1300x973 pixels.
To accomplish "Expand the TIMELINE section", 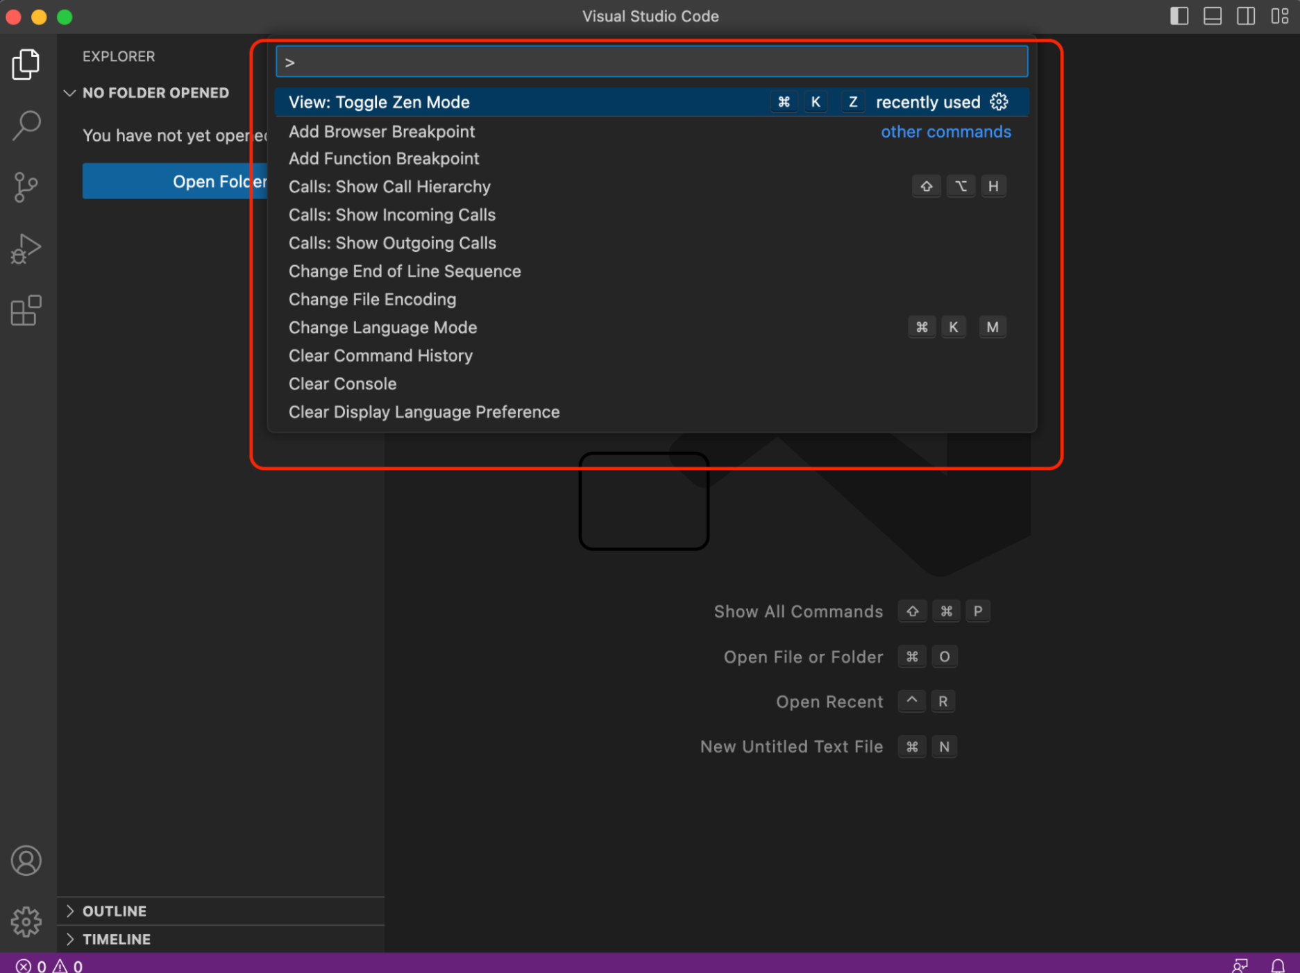I will [221, 939].
